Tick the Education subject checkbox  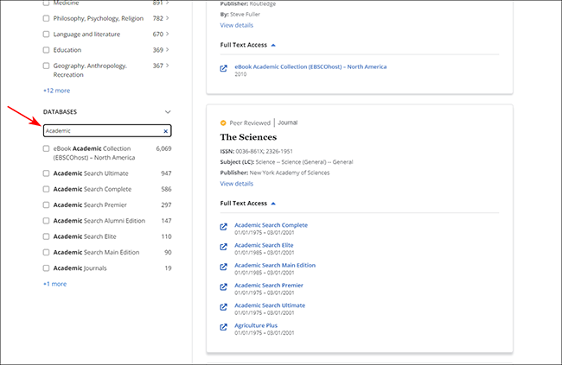[46, 50]
